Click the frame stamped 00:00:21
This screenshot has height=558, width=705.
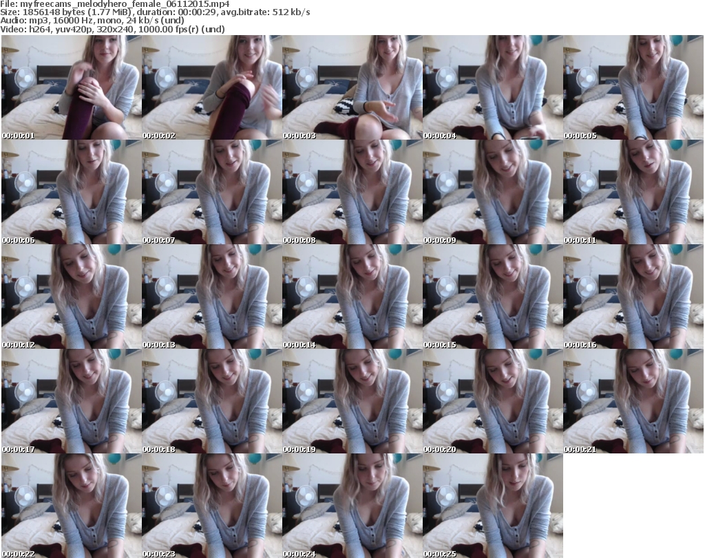633,401
